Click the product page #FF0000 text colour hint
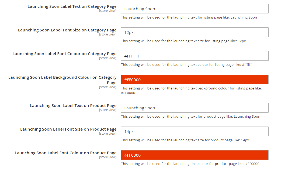The width and height of the screenshot is (302, 169). pyautogui.click(x=190, y=164)
